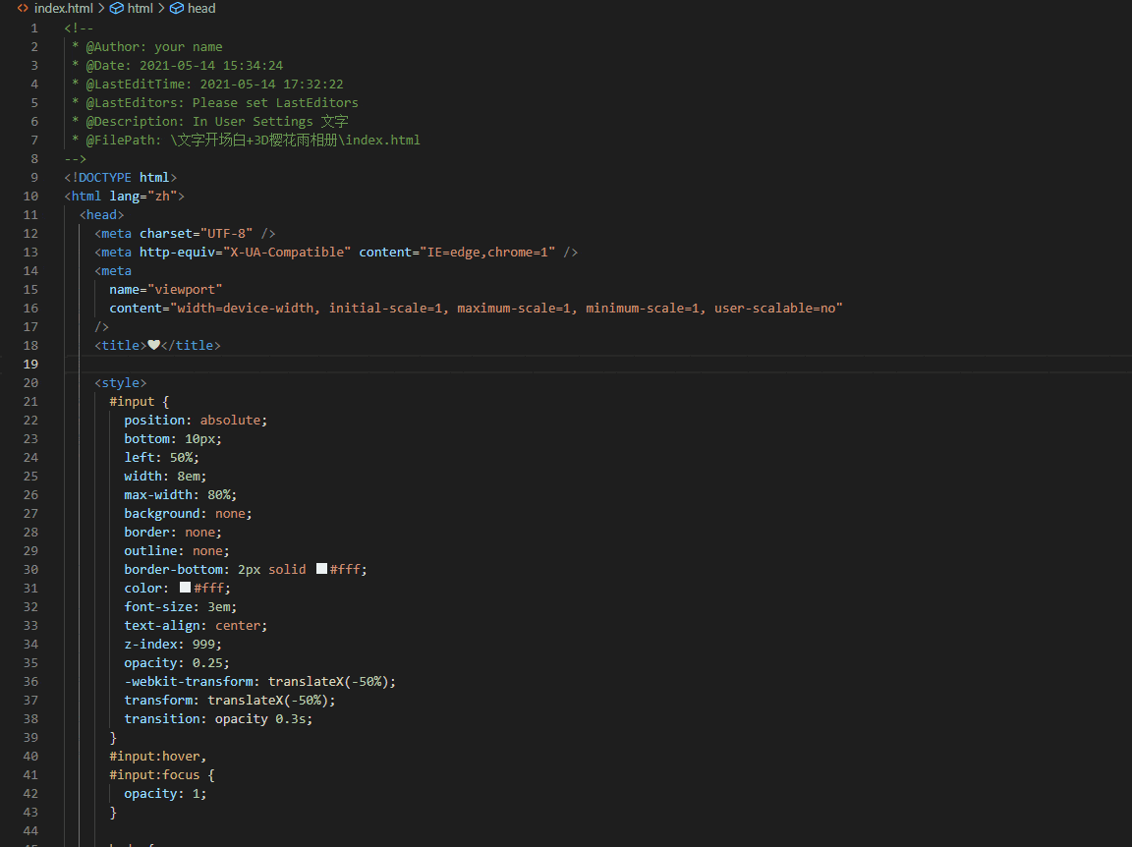This screenshot has width=1132, height=847.
Task: Click '@LastEditors: Please set LastEditors' text
Action: pos(222,102)
